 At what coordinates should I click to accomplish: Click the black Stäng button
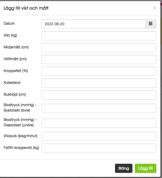pyautogui.click(x=124, y=168)
